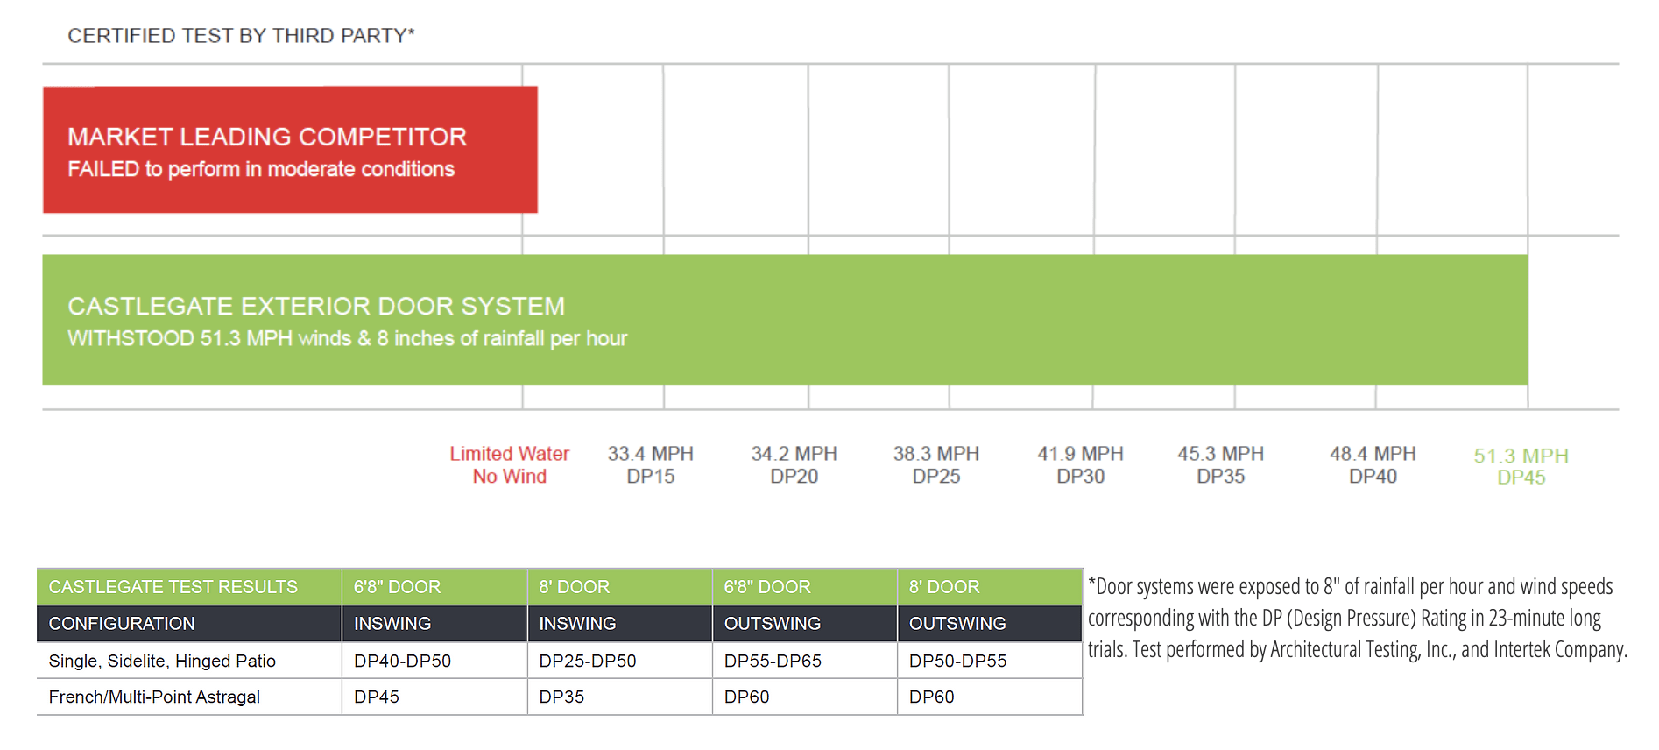Screen dimensions: 1659x750
Task: Click the red "Limited Water No Wind" axis label
Action: tap(510, 465)
